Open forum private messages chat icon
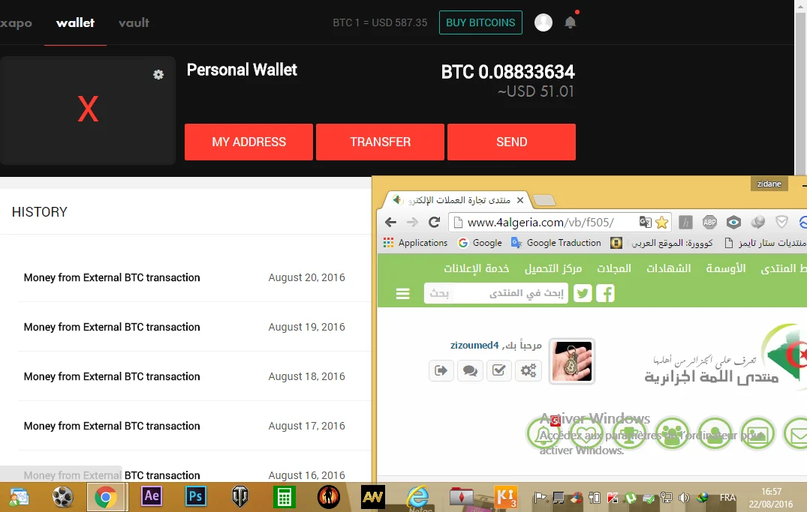This screenshot has height=512, width=807. coord(470,370)
